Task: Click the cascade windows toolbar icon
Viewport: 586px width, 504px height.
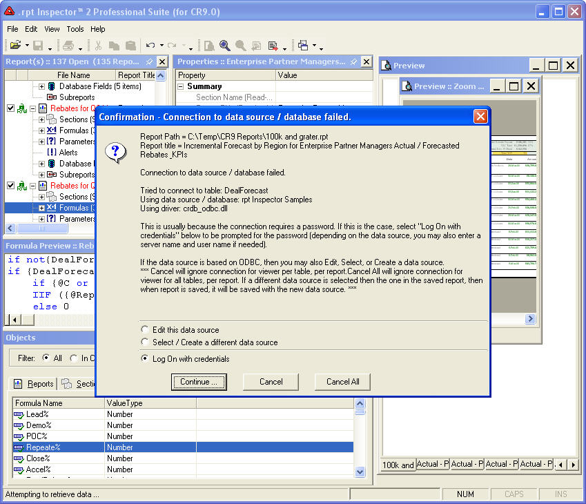Action: pos(303,46)
